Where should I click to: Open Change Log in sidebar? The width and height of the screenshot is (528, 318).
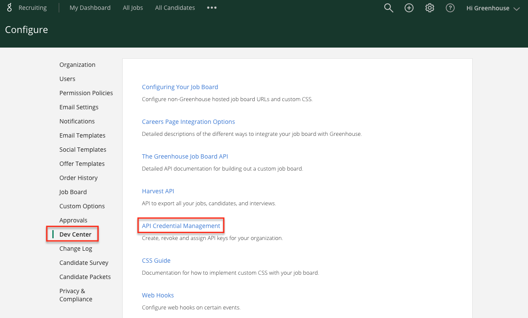pyautogui.click(x=76, y=249)
